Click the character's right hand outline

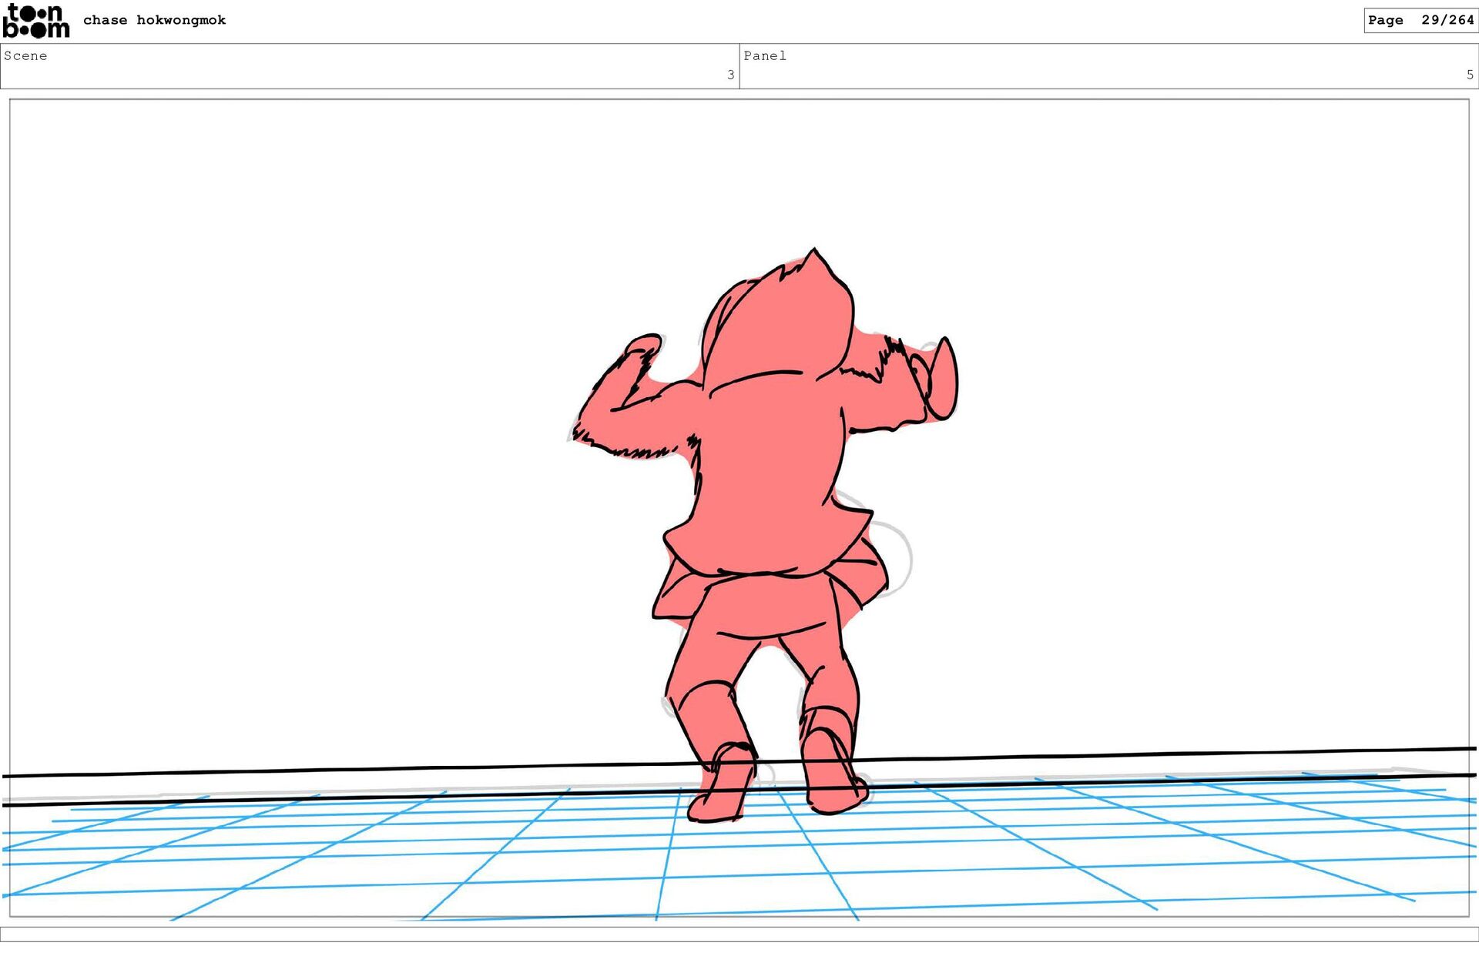pyautogui.click(x=944, y=379)
